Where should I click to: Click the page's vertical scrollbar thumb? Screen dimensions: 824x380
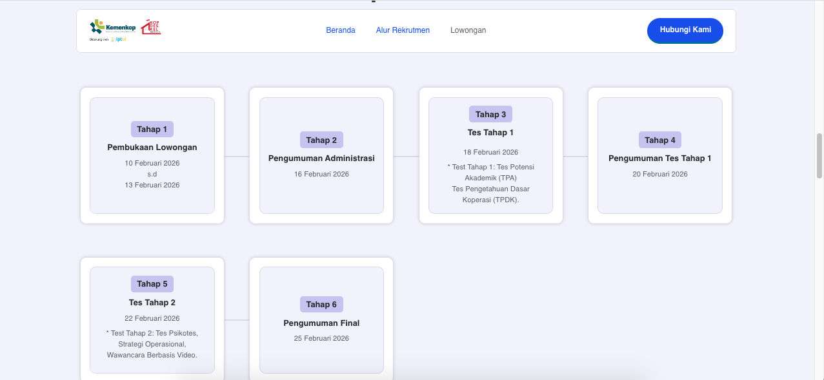(x=819, y=155)
